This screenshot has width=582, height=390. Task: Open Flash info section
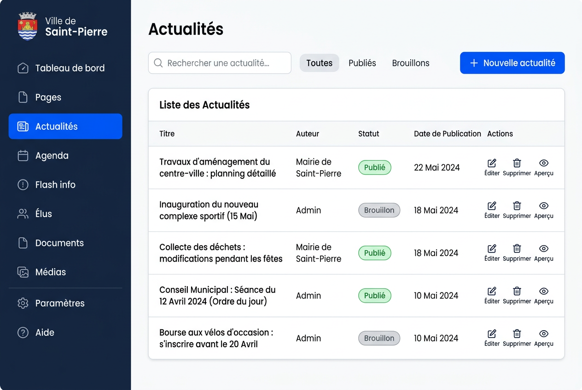click(65, 184)
